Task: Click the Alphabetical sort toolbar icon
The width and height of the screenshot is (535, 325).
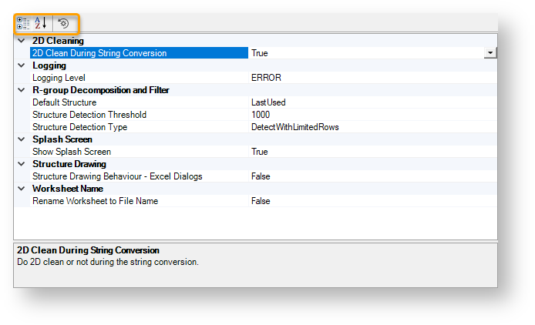Action: 42,23
